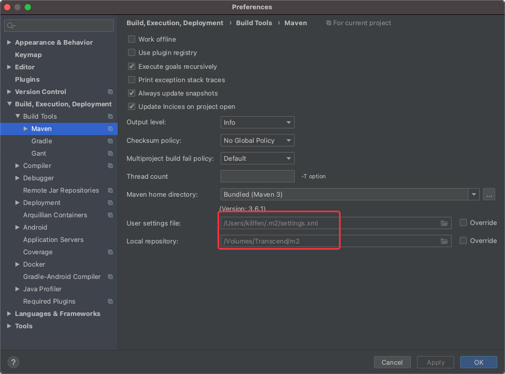Image resolution: width=505 pixels, height=374 pixels.
Task: Click the Thread count input field
Action: pos(257,176)
